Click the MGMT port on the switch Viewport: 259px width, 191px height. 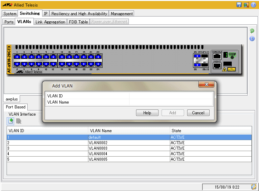pyautogui.click(x=217, y=66)
